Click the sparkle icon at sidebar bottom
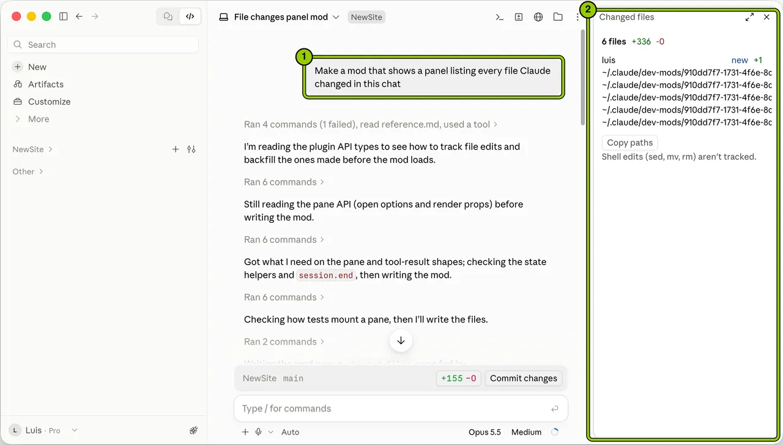The height and width of the screenshot is (445, 783). 193,430
